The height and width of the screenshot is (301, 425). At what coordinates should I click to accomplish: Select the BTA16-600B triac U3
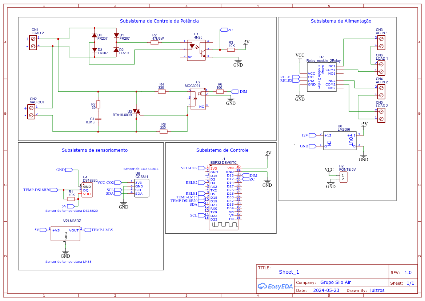click(x=136, y=111)
